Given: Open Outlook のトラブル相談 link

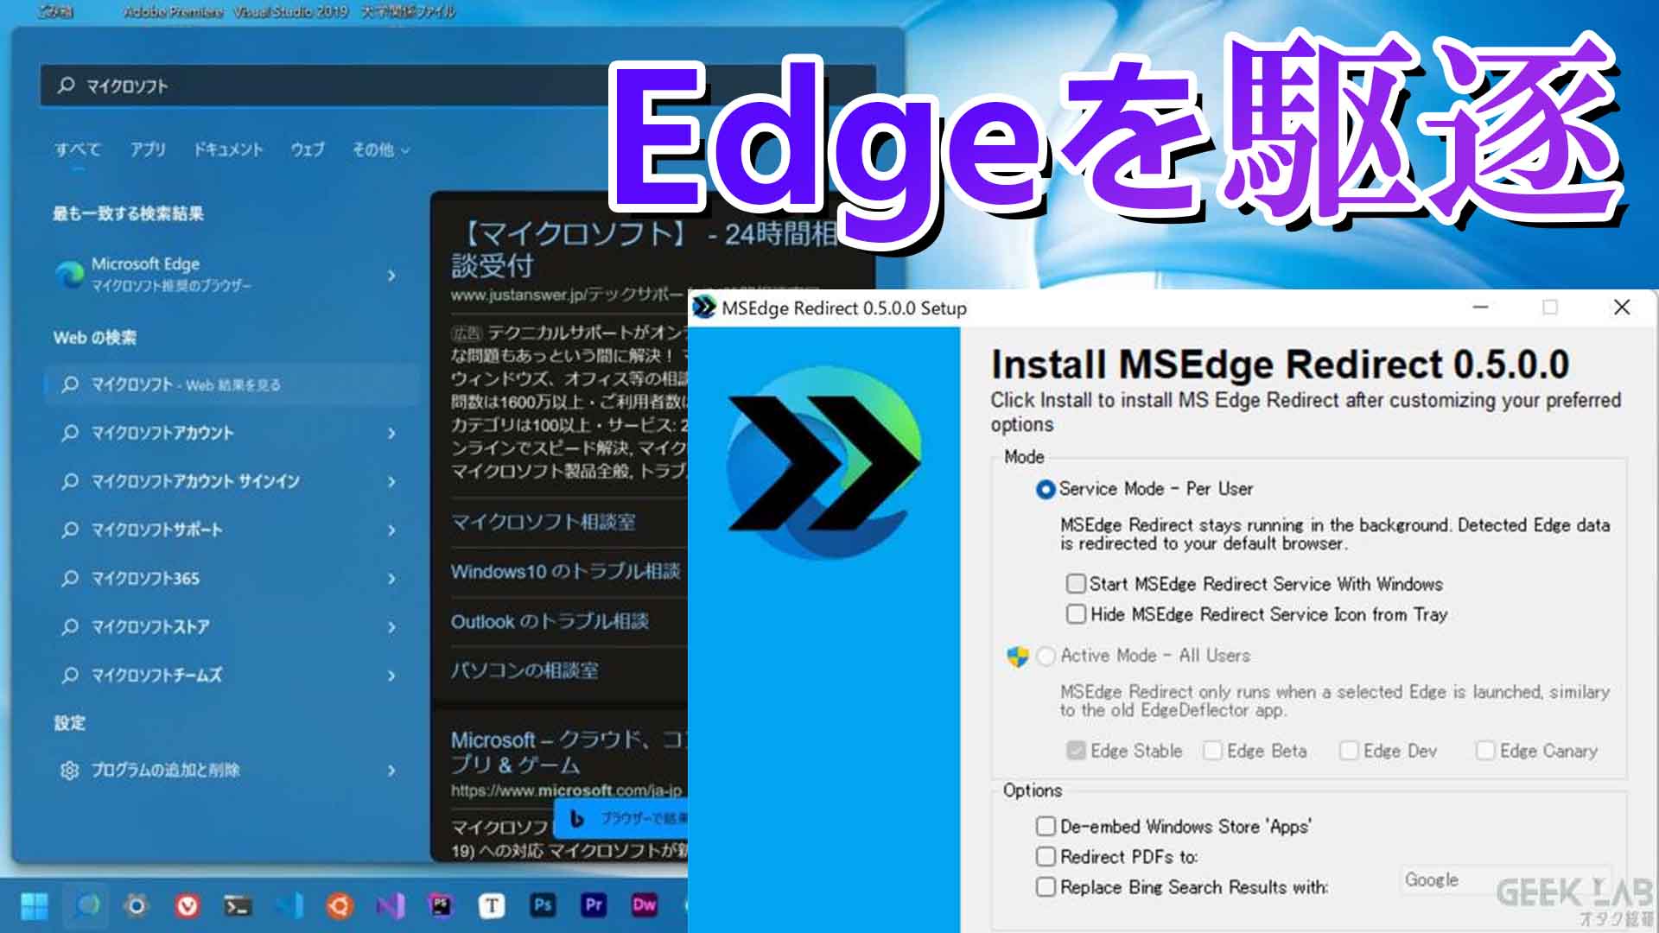Looking at the screenshot, I should pyautogui.click(x=550, y=621).
